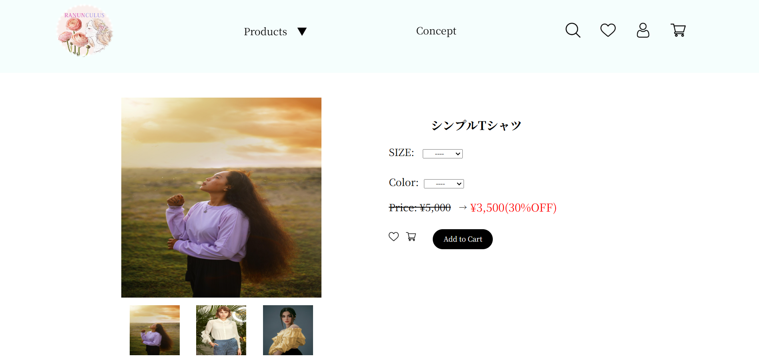Image resolution: width=759 pixels, height=360 pixels.
Task: Expand the Products dropdown triangle
Action: (302, 32)
